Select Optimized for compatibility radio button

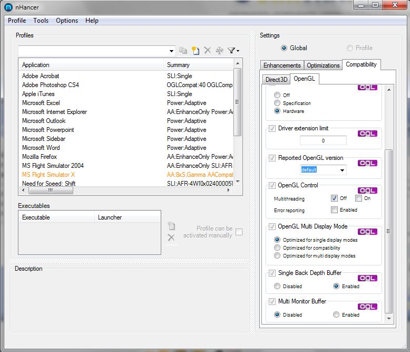[278, 248]
